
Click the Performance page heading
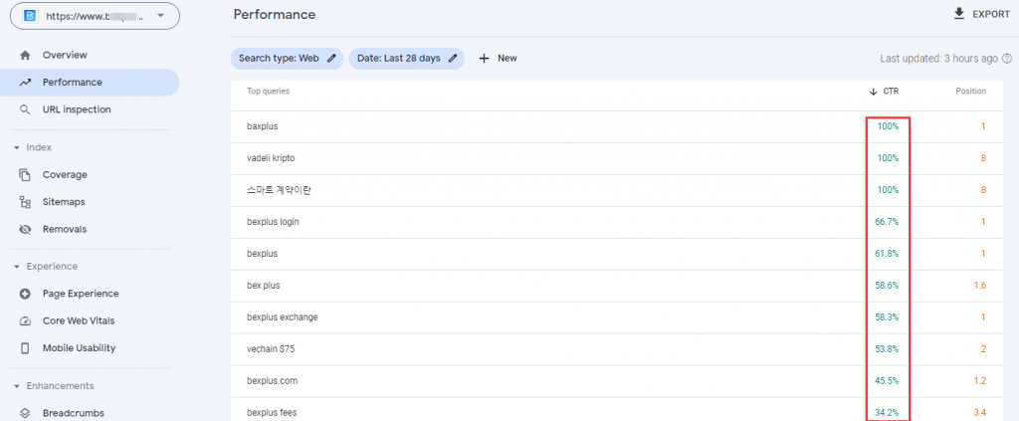click(x=275, y=14)
